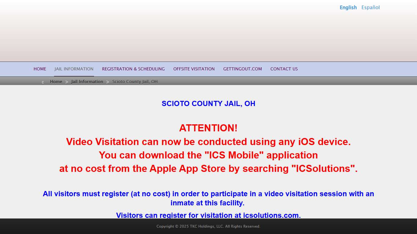Switch language to Español
This screenshot has height=234, width=417.
click(371, 8)
